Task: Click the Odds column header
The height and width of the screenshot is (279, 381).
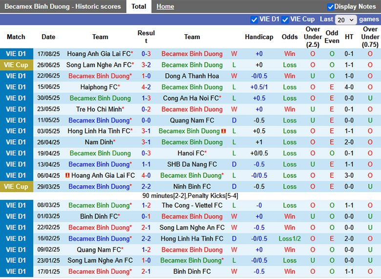Action: click(290, 37)
